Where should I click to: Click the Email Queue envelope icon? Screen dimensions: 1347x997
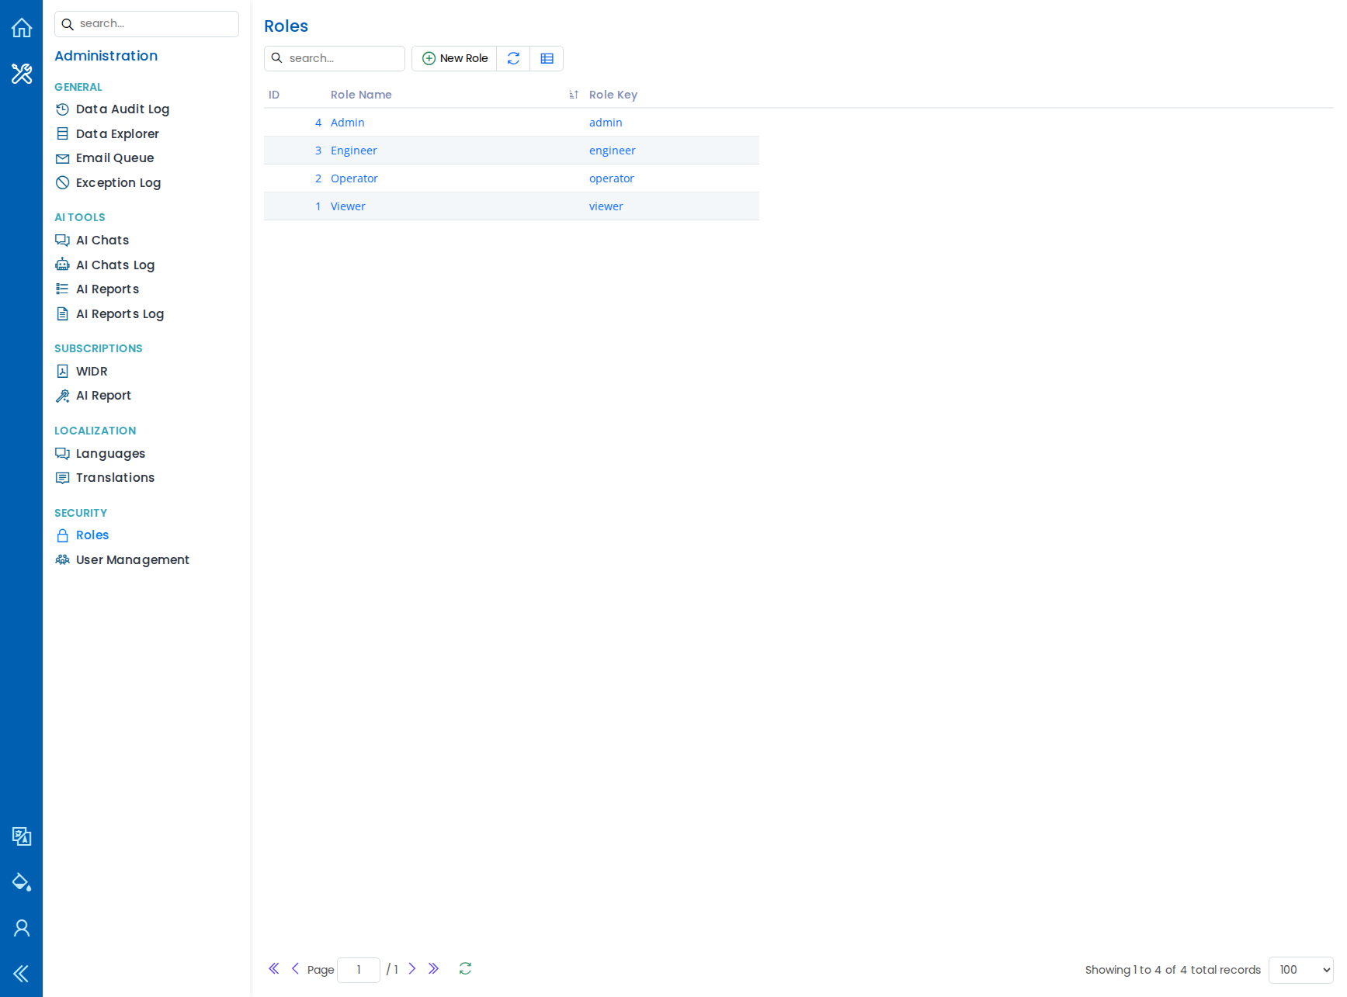[63, 158]
